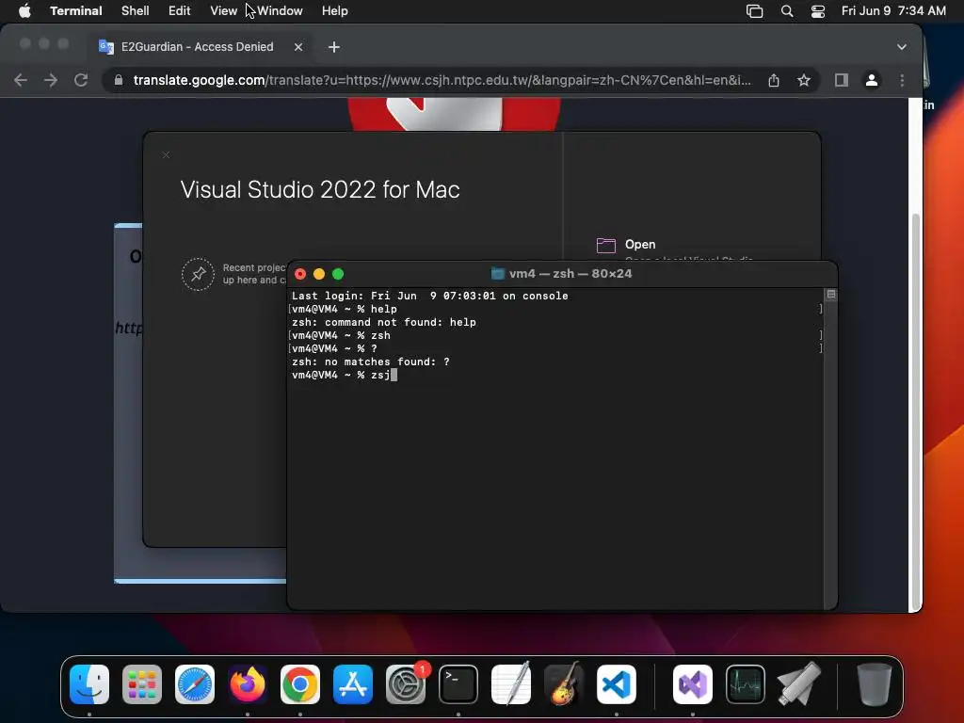964x723 pixels.
Task: Open TextEdit from the Dock
Action: tap(511, 684)
